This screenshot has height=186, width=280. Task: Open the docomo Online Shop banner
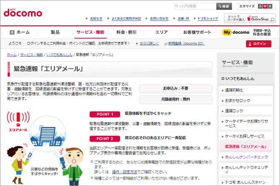pos(250,18)
